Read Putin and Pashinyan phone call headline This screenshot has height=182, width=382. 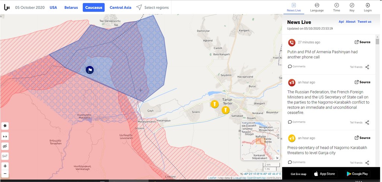click(322, 54)
